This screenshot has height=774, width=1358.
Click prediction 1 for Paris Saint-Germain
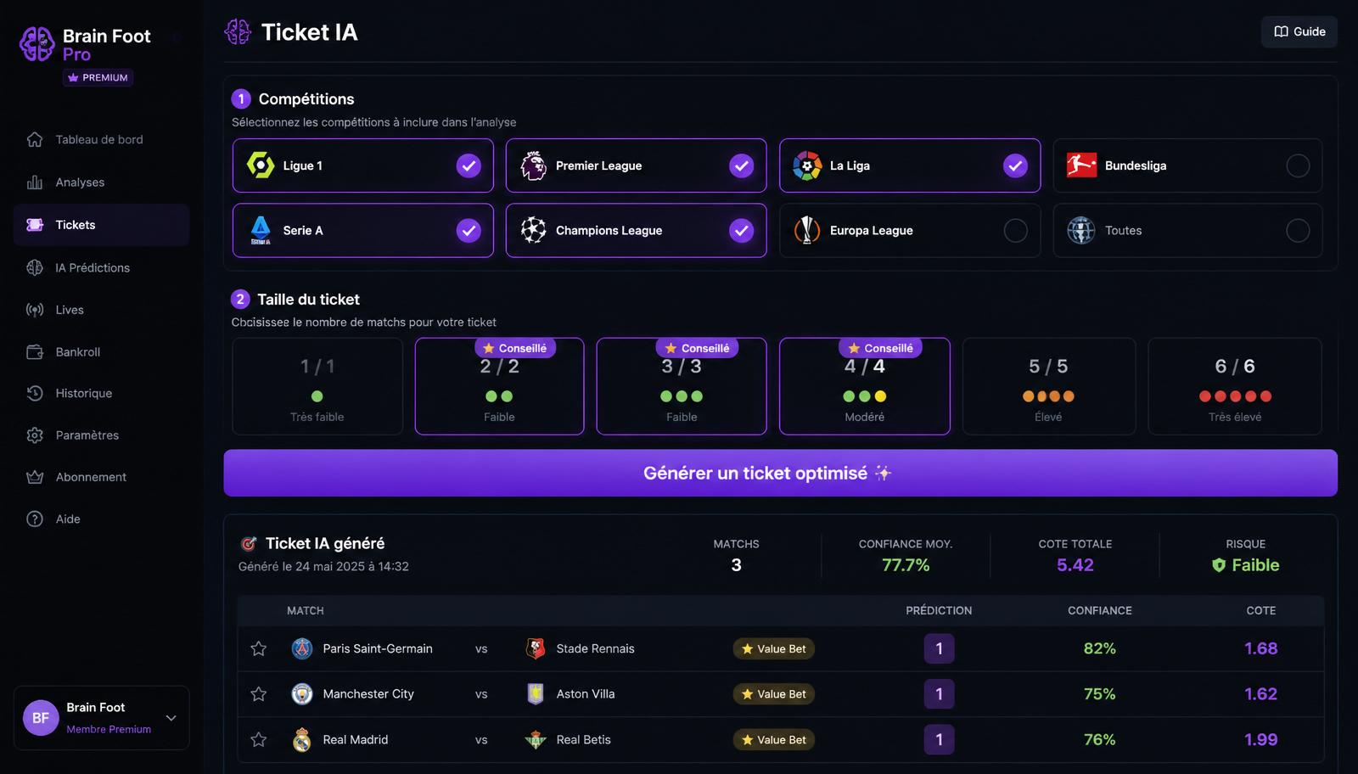(x=939, y=648)
